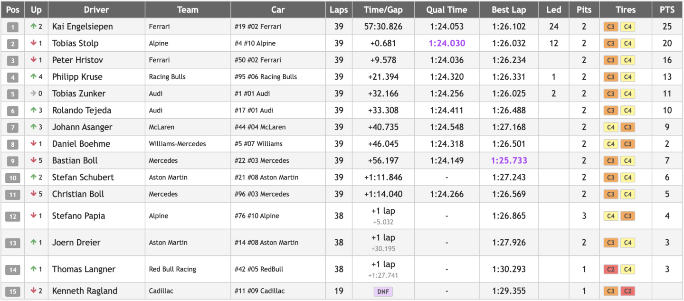
Task: Sort by the Best Lap column header
Action: [509, 9]
